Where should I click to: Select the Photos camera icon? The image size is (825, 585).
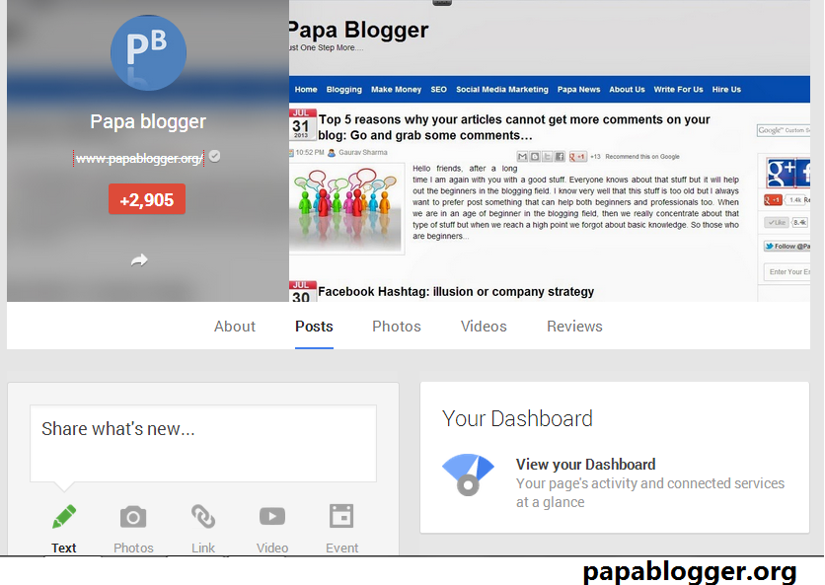coord(133,517)
